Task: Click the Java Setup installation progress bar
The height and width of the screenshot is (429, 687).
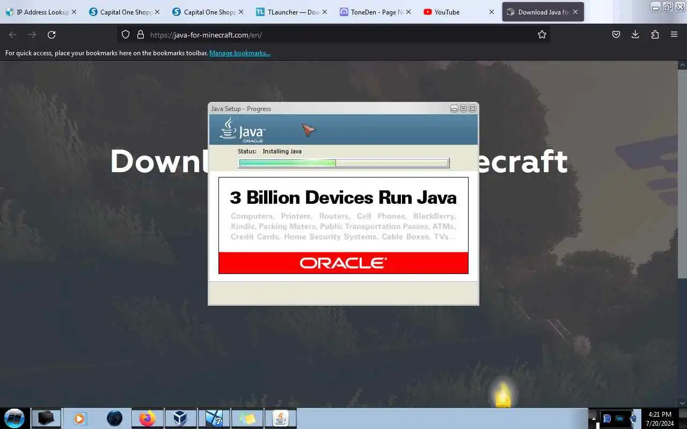Action: click(343, 163)
